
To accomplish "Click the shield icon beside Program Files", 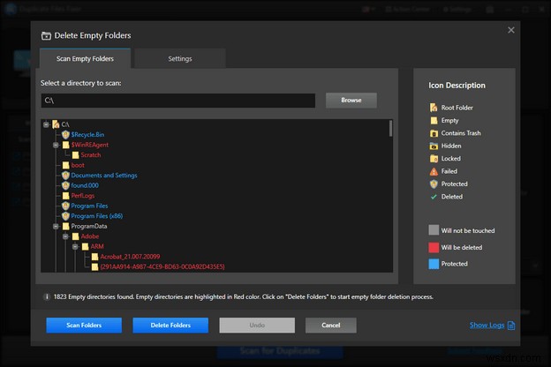I will (65, 206).
